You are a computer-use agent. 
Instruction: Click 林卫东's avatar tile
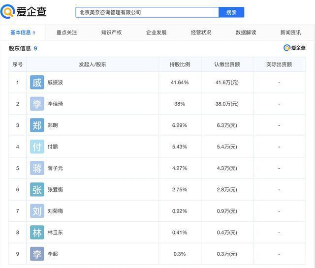(x=37, y=232)
